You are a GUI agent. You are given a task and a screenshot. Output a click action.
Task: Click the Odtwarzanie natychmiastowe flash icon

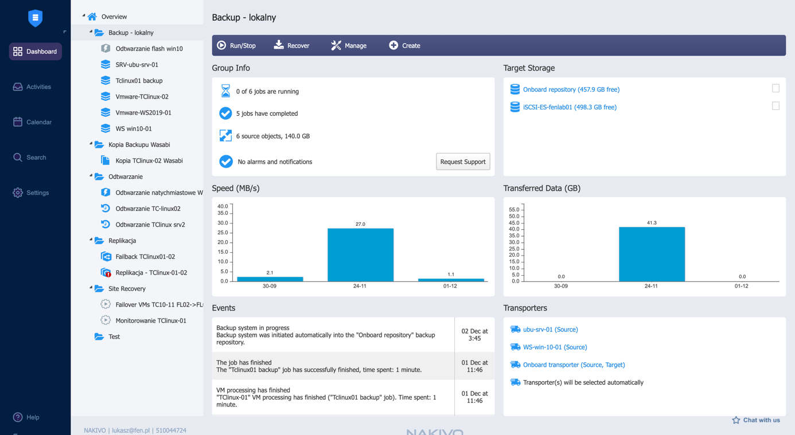(106, 193)
